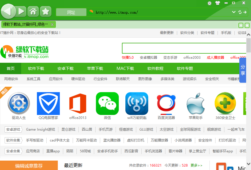Click the red 成人播放器 hot search link
Image resolution: width=251 pixels, height=170 pixels.
(216, 58)
